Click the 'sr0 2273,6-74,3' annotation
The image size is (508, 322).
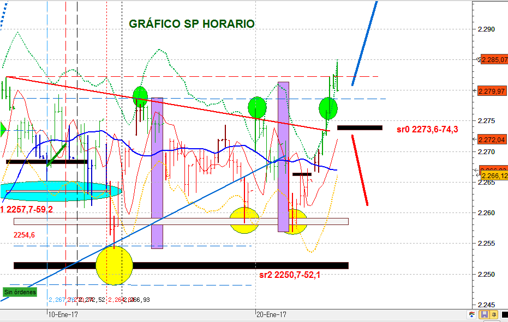tap(427, 130)
